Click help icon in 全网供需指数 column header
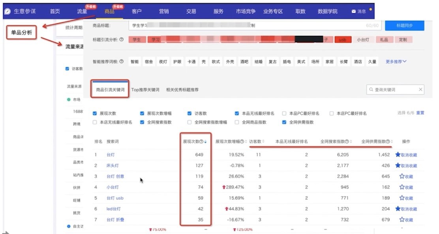 coord(388,142)
